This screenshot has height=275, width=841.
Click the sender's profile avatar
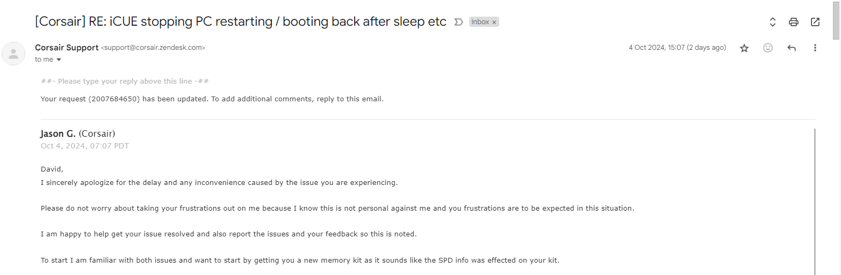(x=13, y=54)
